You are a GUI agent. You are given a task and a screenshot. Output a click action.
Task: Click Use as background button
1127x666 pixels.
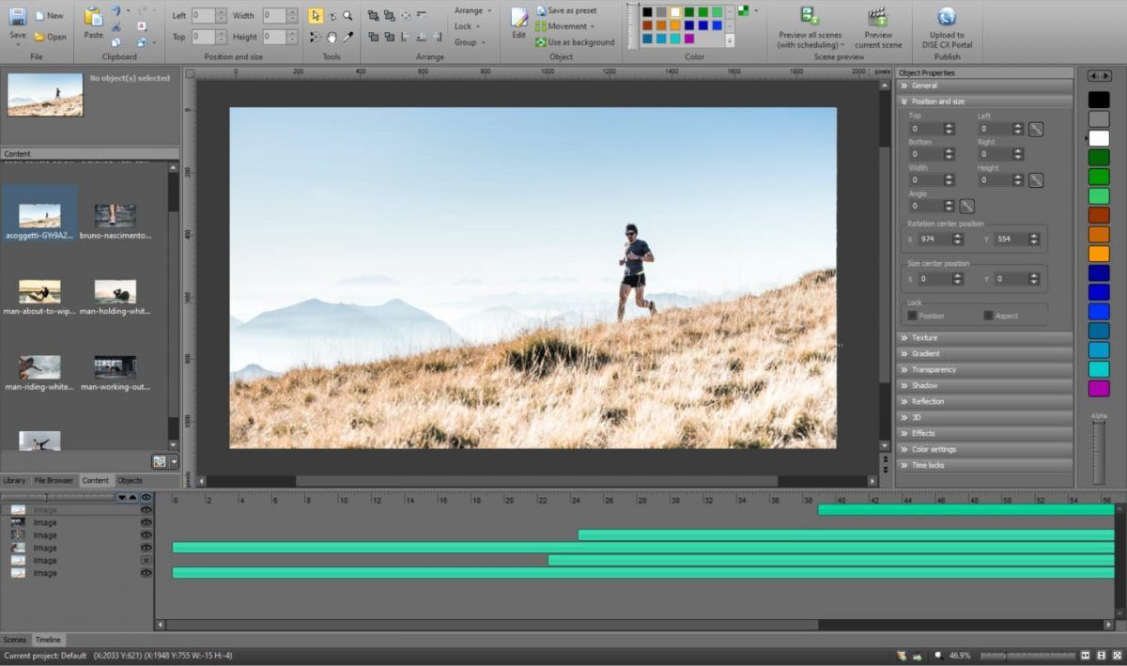pos(575,42)
